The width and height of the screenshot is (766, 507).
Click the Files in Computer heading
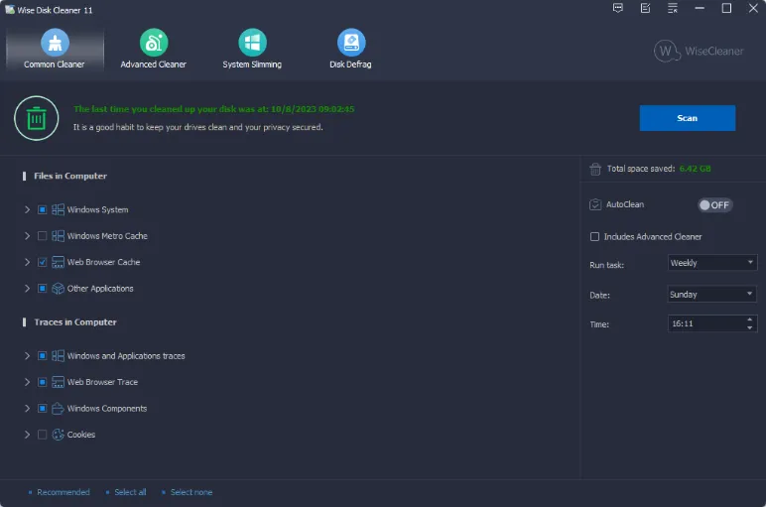(x=70, y=176)
